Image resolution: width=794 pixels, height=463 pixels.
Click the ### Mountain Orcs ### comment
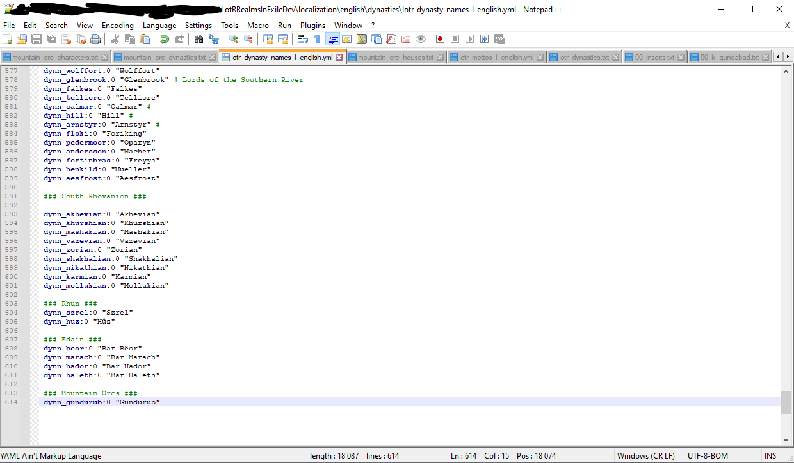pyautogui.click(x=90, y=393)
